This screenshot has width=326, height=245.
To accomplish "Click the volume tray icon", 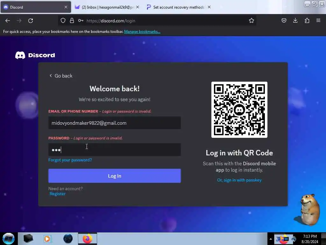I will 294,239.
